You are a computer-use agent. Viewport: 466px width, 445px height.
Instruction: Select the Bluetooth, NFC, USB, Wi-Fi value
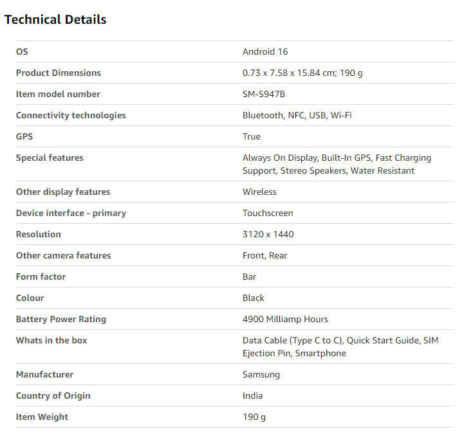pos(297,115)
